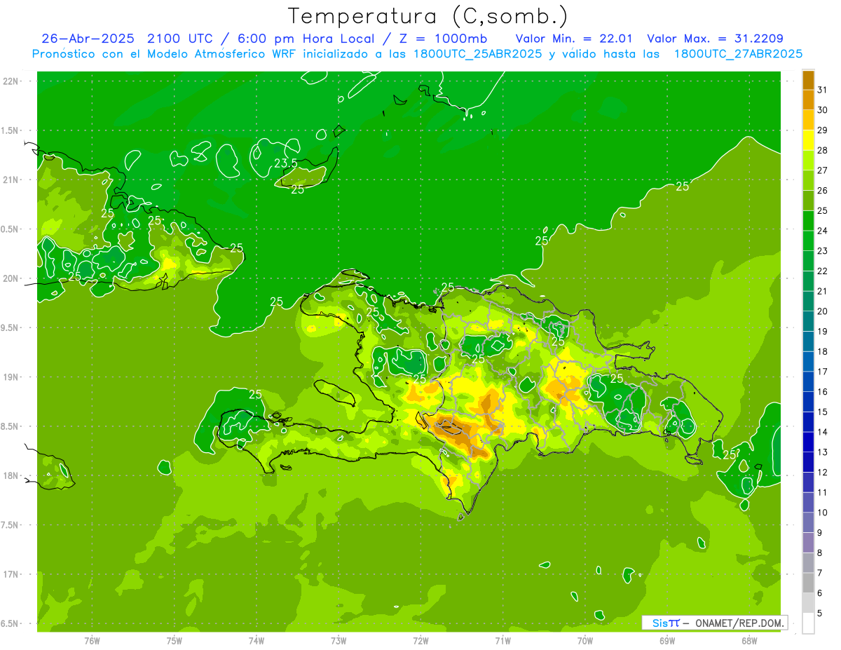Image resolution: width=841 pixels, height=650 pixels.
Task: Click the "76W" longitude axis label
Action: click(92, 641)
